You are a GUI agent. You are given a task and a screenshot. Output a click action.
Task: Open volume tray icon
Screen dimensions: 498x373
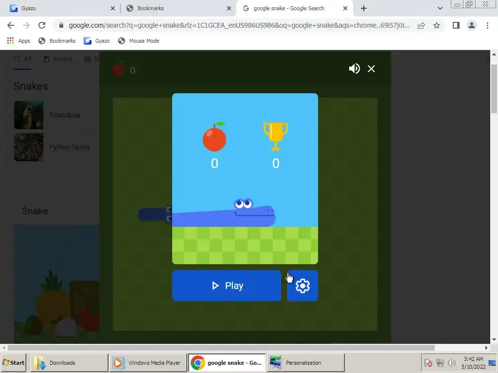(x=452, y=362)
